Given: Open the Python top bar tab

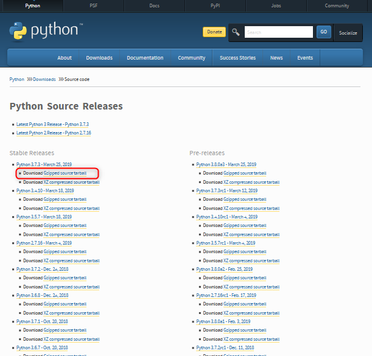Looking at the screenshot, I should [32, 5].
